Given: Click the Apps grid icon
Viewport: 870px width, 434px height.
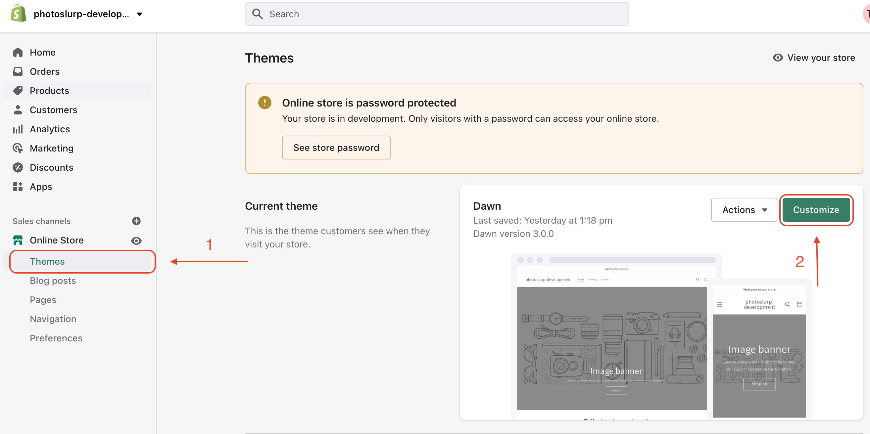Looking at the screenshot, I should (18, 187).
